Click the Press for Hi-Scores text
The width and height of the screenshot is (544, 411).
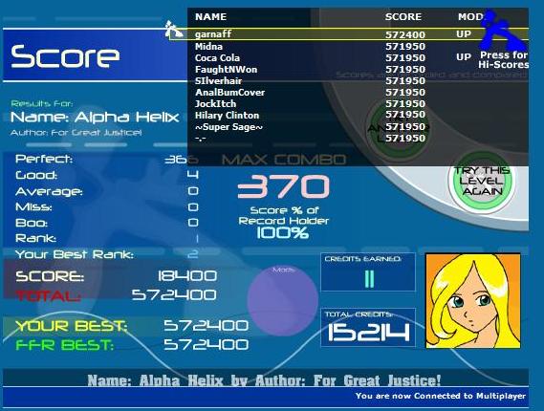click(x=504, y=59)
